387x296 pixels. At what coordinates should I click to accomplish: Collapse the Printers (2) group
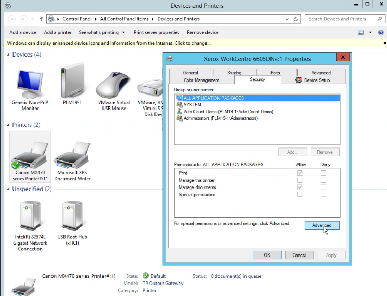(x=8, y=125)
